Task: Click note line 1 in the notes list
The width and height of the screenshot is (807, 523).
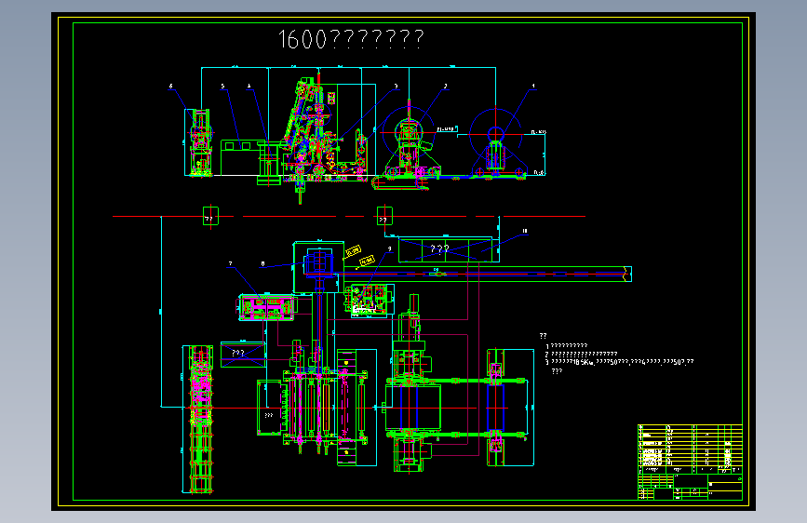Action: click(566, 346)
